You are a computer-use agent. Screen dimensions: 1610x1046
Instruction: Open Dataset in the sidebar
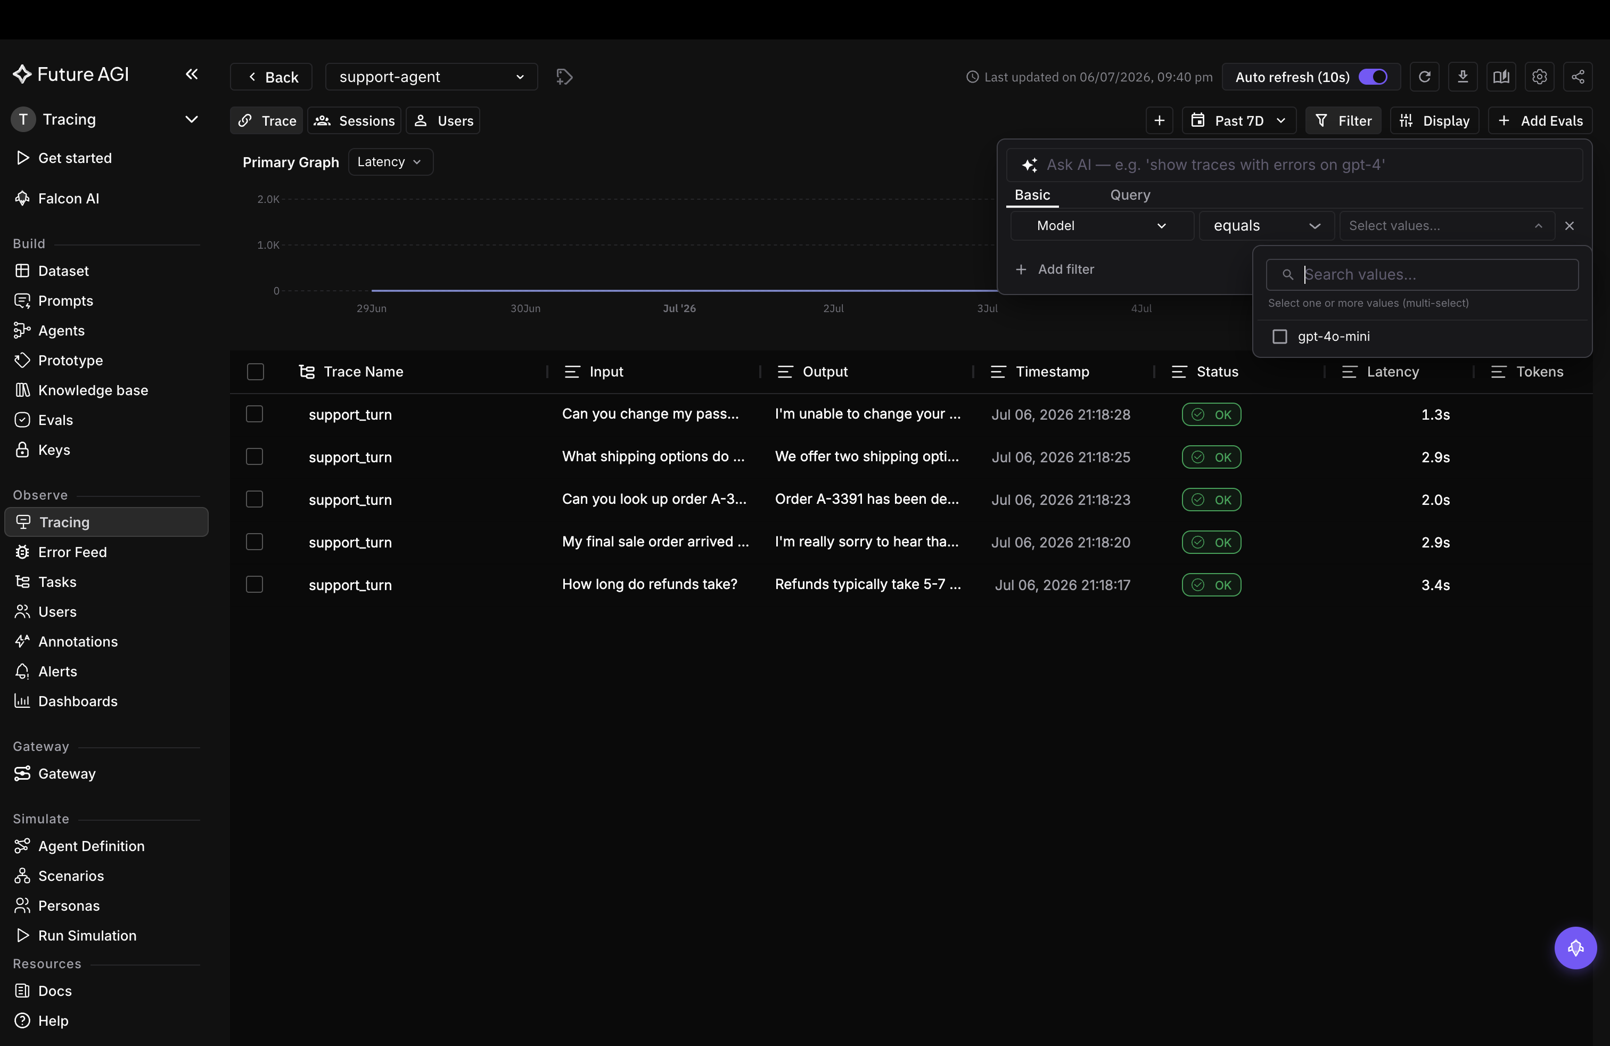click(63, 271)
